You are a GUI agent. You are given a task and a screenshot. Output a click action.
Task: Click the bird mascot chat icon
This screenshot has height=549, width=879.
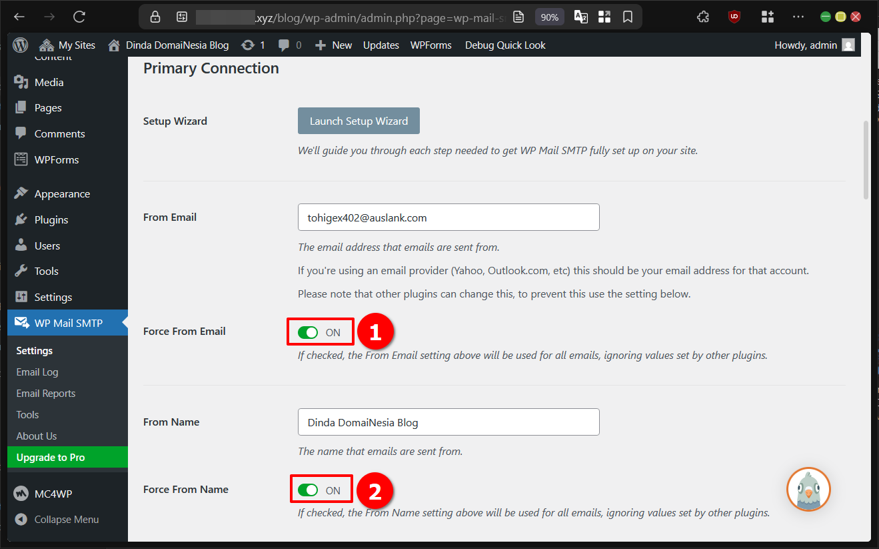(808, 489)
